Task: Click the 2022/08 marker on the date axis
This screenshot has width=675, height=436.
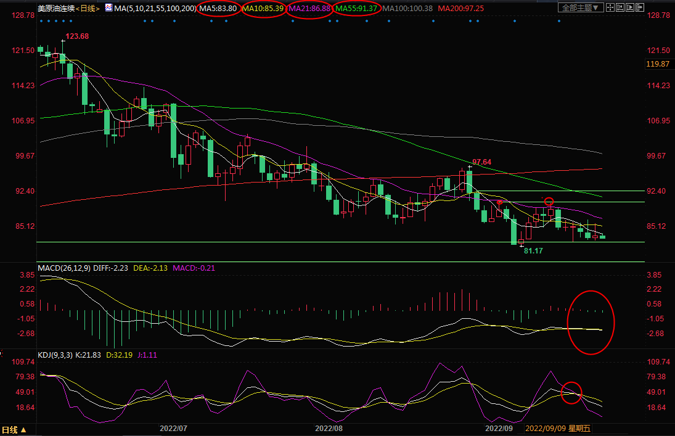Action: click(x=329, y=428)
